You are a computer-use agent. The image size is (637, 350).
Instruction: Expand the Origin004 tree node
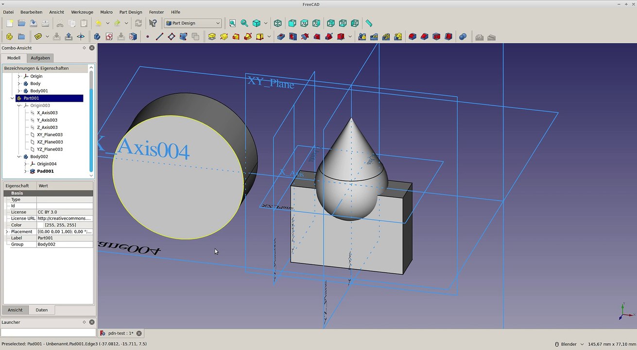(26, 164)
